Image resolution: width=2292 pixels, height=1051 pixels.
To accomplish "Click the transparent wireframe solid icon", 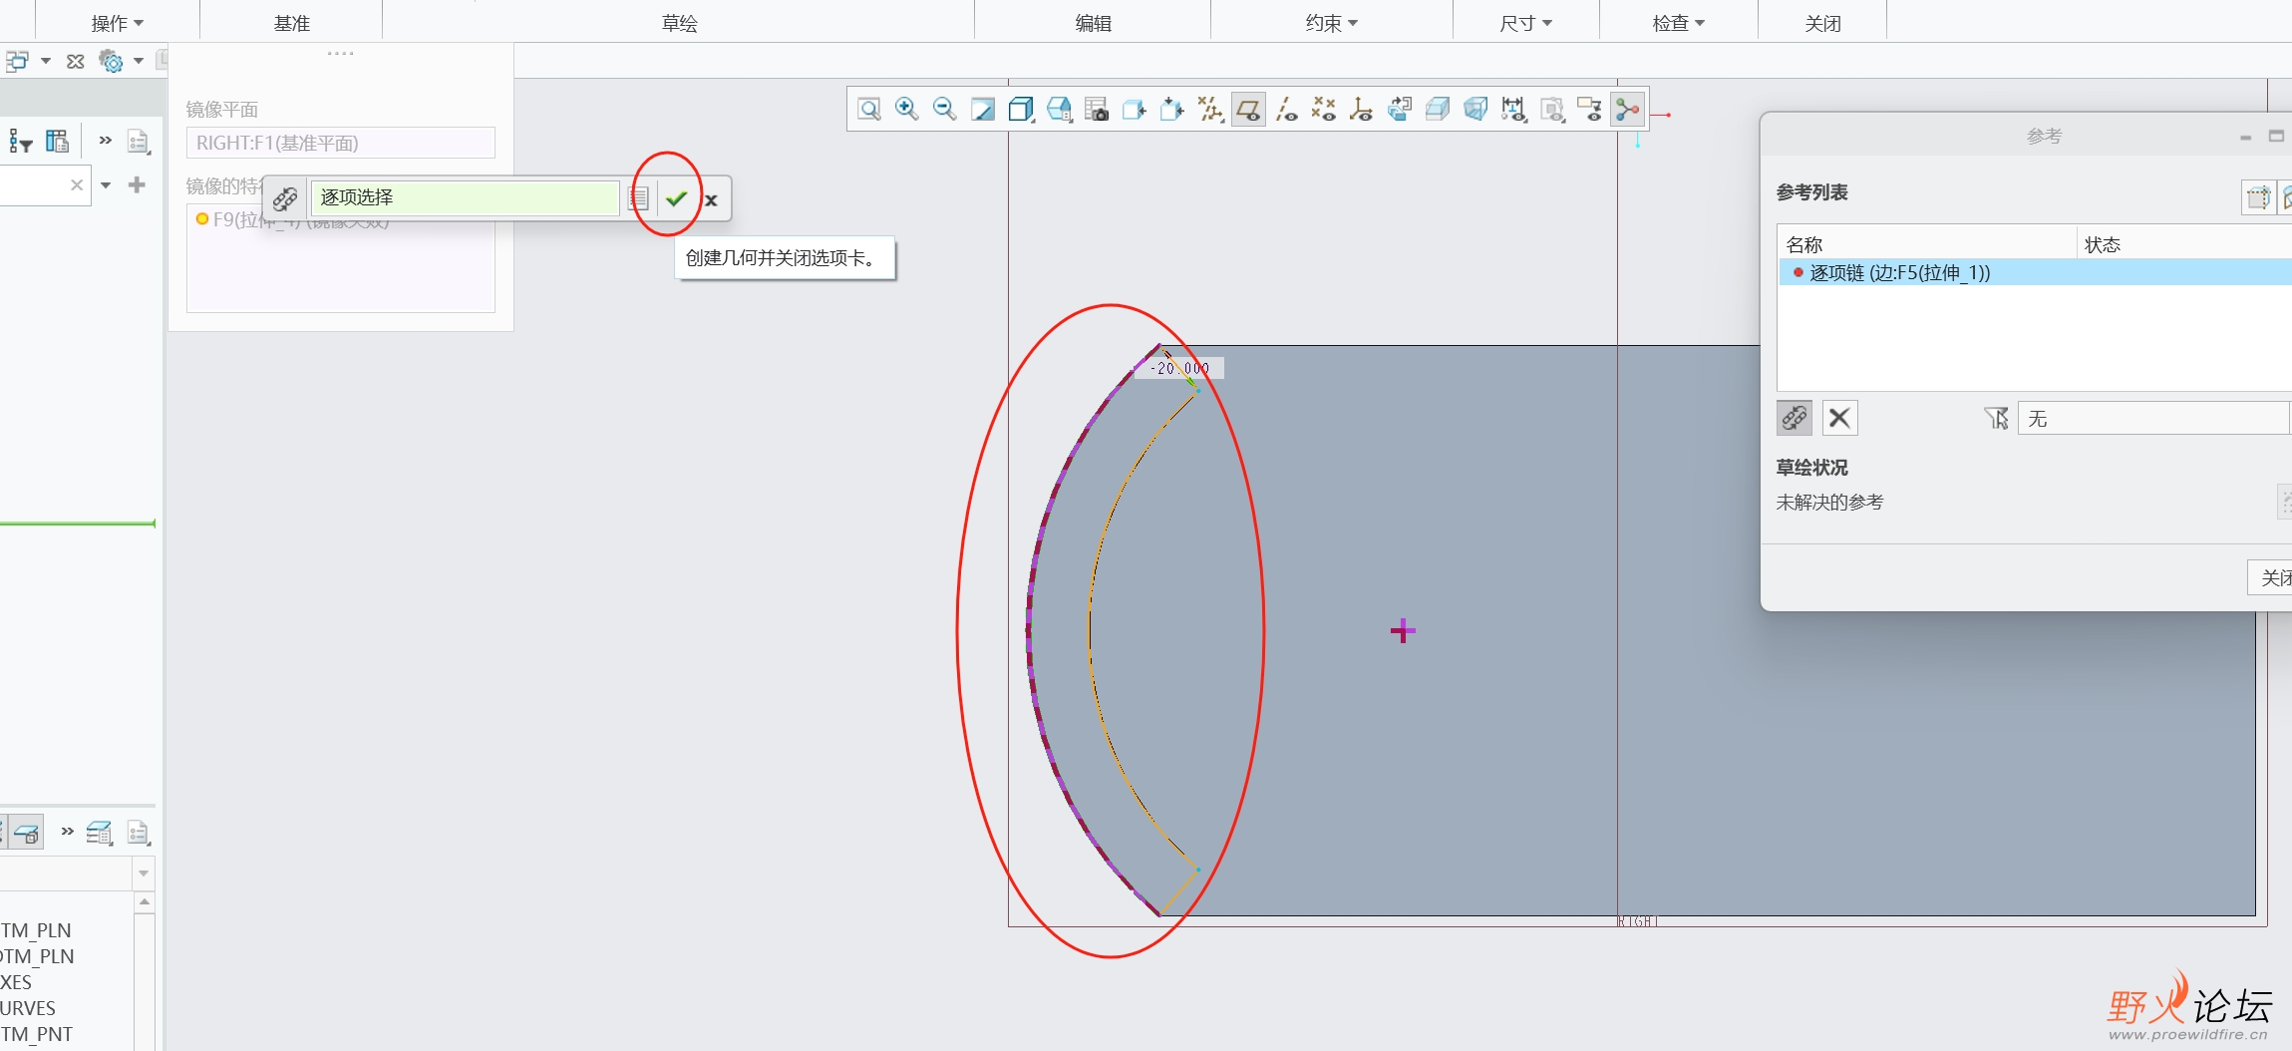I will click(x=1475, y=110).
